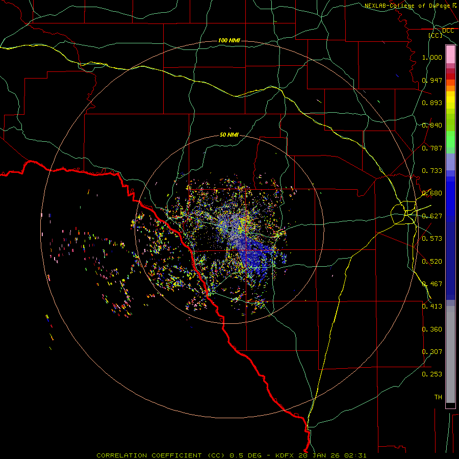The height and width of the screenshot is (459, 459).
Task: Pick the pink segment of the color bar
Action: (450, 55)
